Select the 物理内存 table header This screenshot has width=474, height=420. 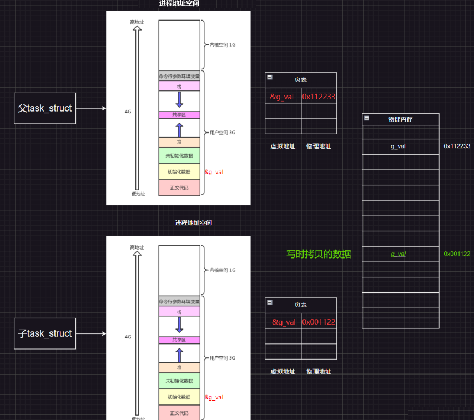401,119
